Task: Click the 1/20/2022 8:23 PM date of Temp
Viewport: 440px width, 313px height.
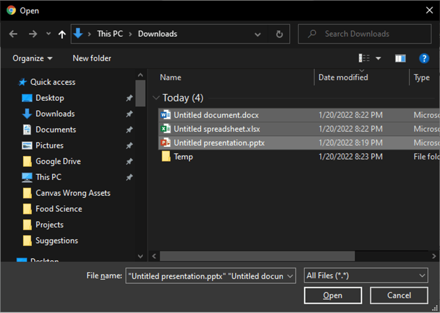Action: point(350,157)
